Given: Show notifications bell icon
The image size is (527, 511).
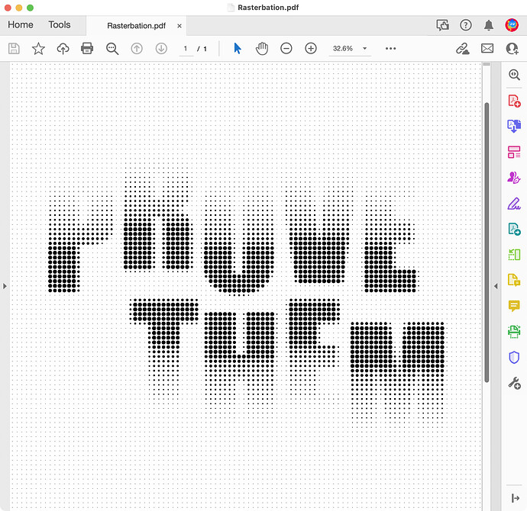Looking at the screenshot, I should [489, 25].
